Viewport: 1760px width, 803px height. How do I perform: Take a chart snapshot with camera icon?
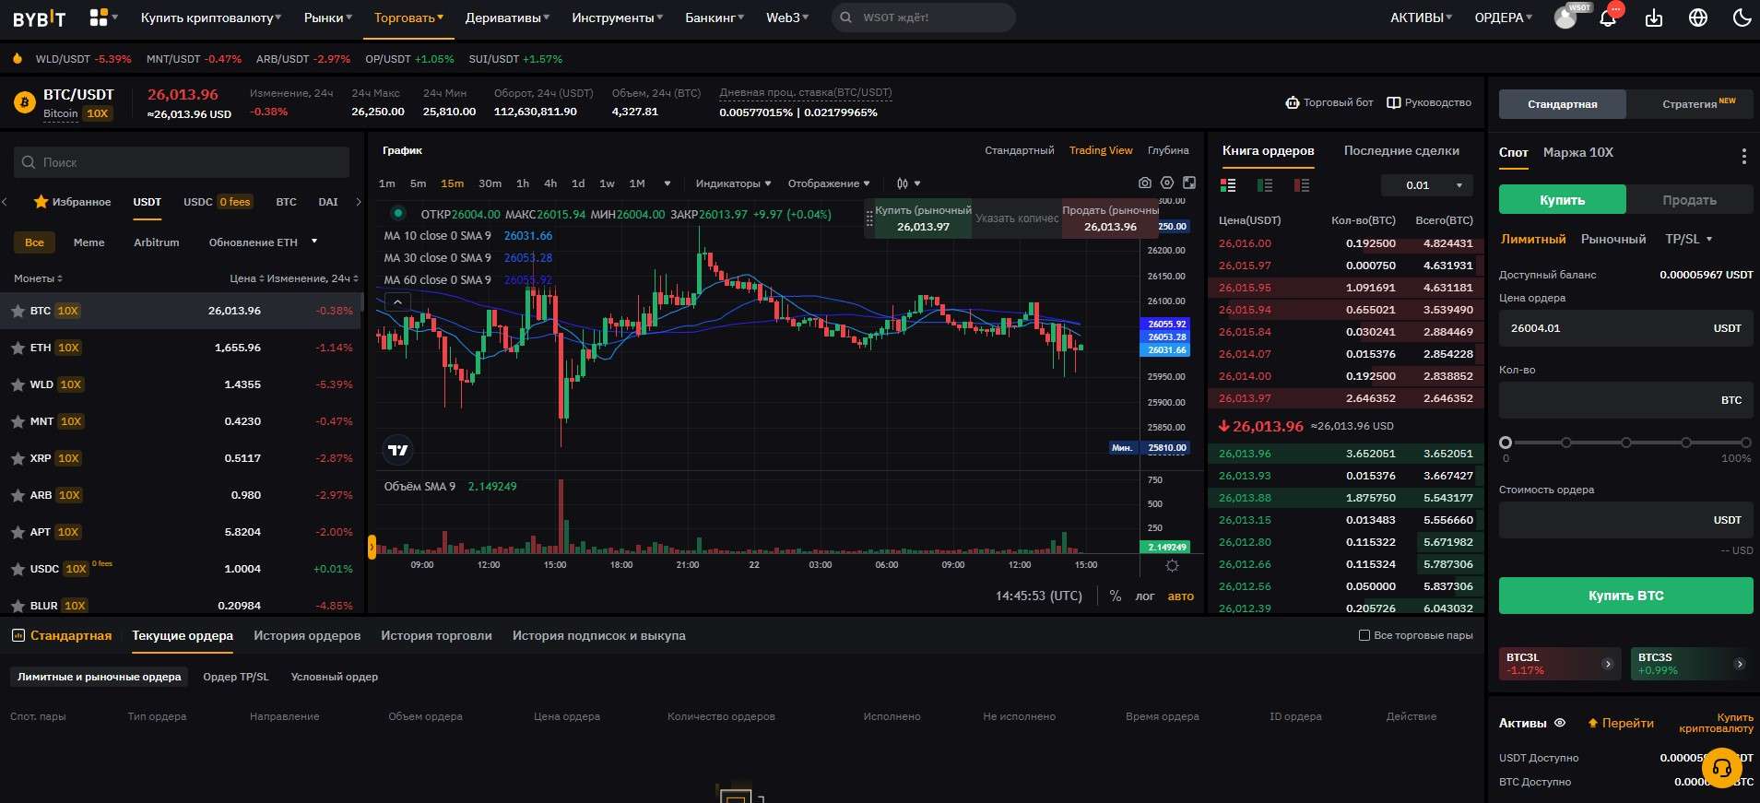[1144, 183]
